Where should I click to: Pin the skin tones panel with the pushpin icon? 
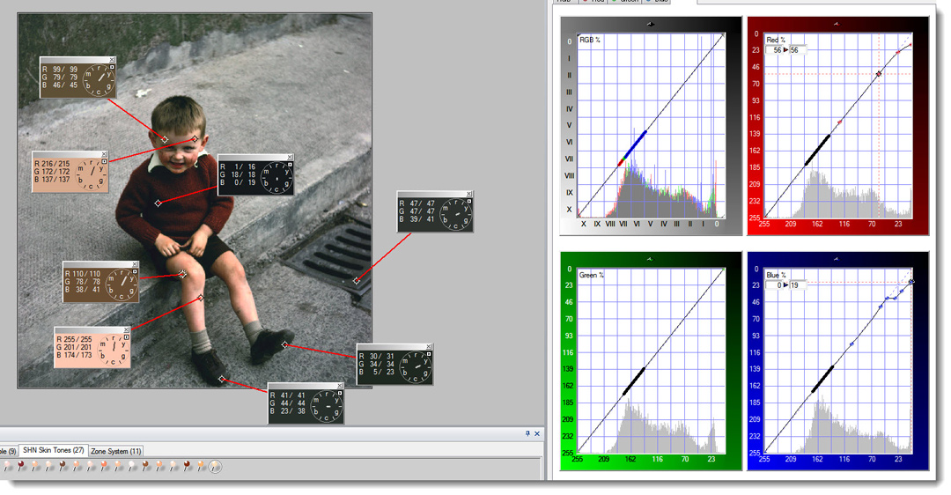527,433
